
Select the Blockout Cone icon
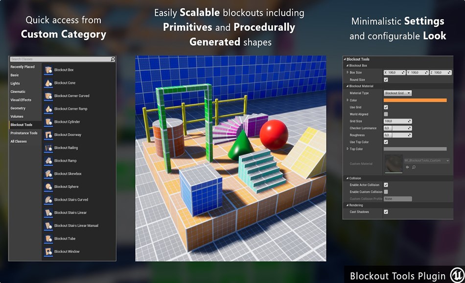click(49, 82)
